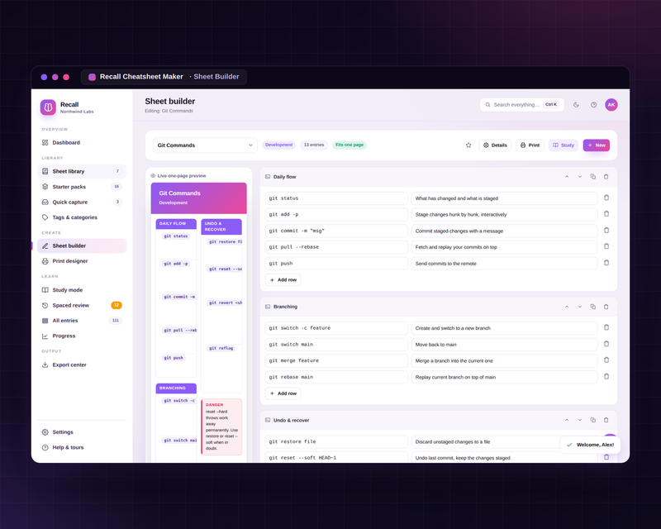Delete the Daily flow section

tap(606, 177)
